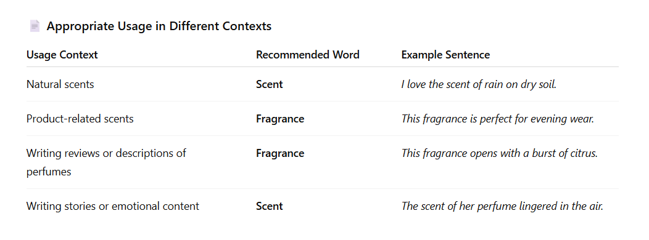The width and height of the screenshot is (649, 240).
Task: Click 'Fragrance' in the Product-related scents row
Action: point(280,119)
